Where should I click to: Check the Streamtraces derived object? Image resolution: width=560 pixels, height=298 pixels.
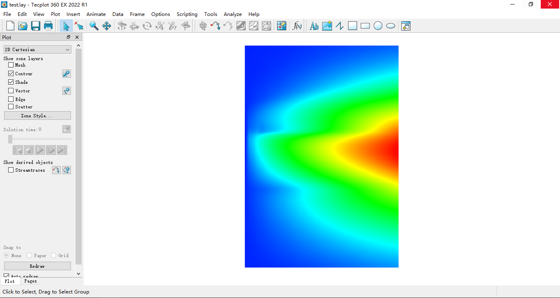[x=11, y=170]
